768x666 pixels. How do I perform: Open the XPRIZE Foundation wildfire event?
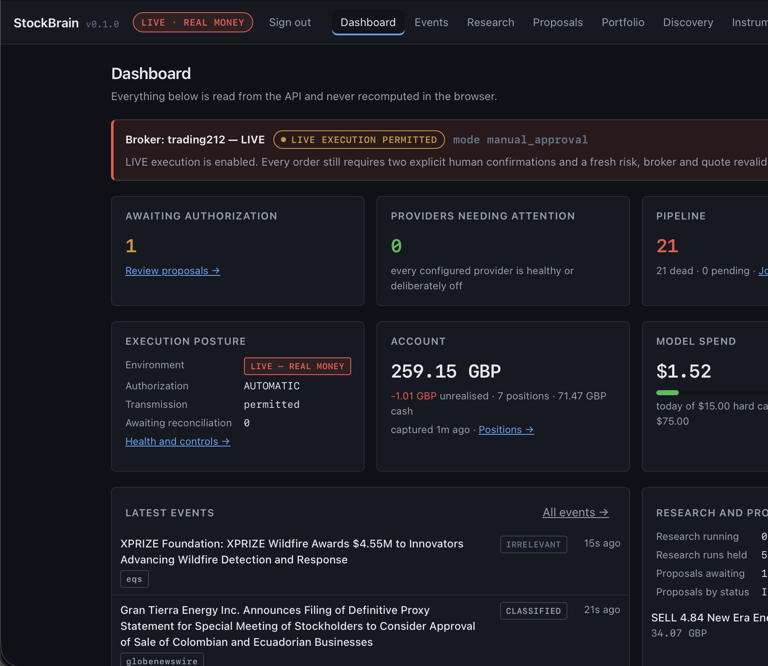point(292,552)
